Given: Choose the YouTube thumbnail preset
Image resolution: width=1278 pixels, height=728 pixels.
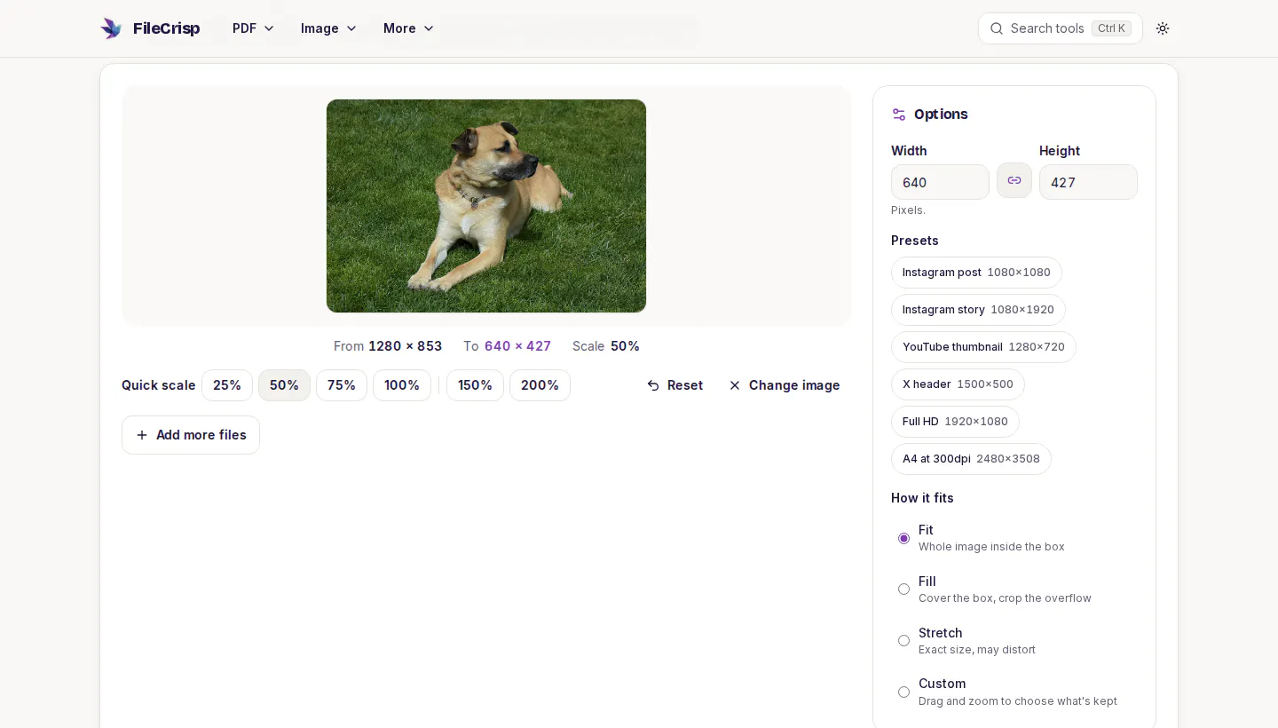Looking at the screenshot, I should click(x=983, y=347).
